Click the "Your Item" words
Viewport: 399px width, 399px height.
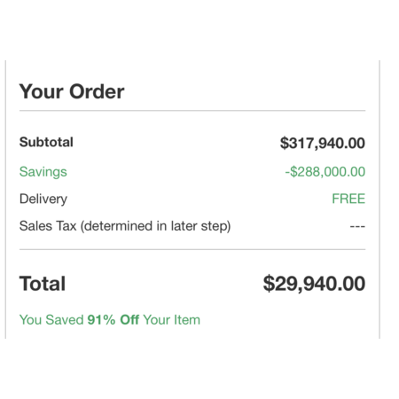click(x=172, y=320)
